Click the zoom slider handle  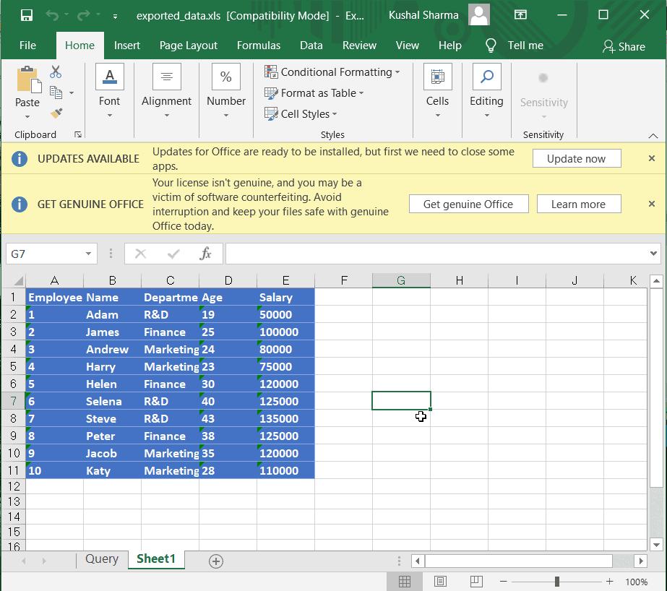click(x=557, y=581)
